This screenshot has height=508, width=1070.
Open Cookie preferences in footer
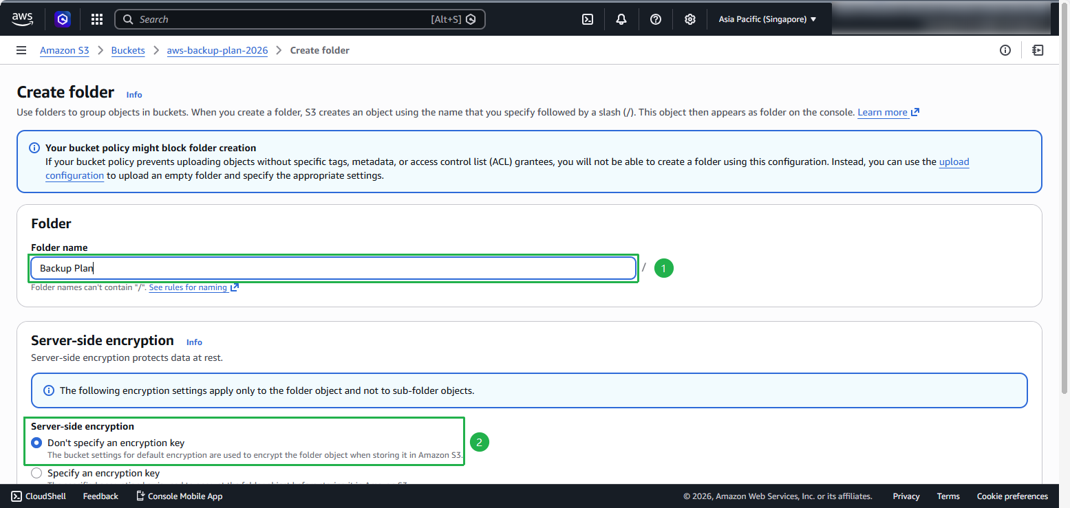pyautogui.click(x=1012, y=496)
